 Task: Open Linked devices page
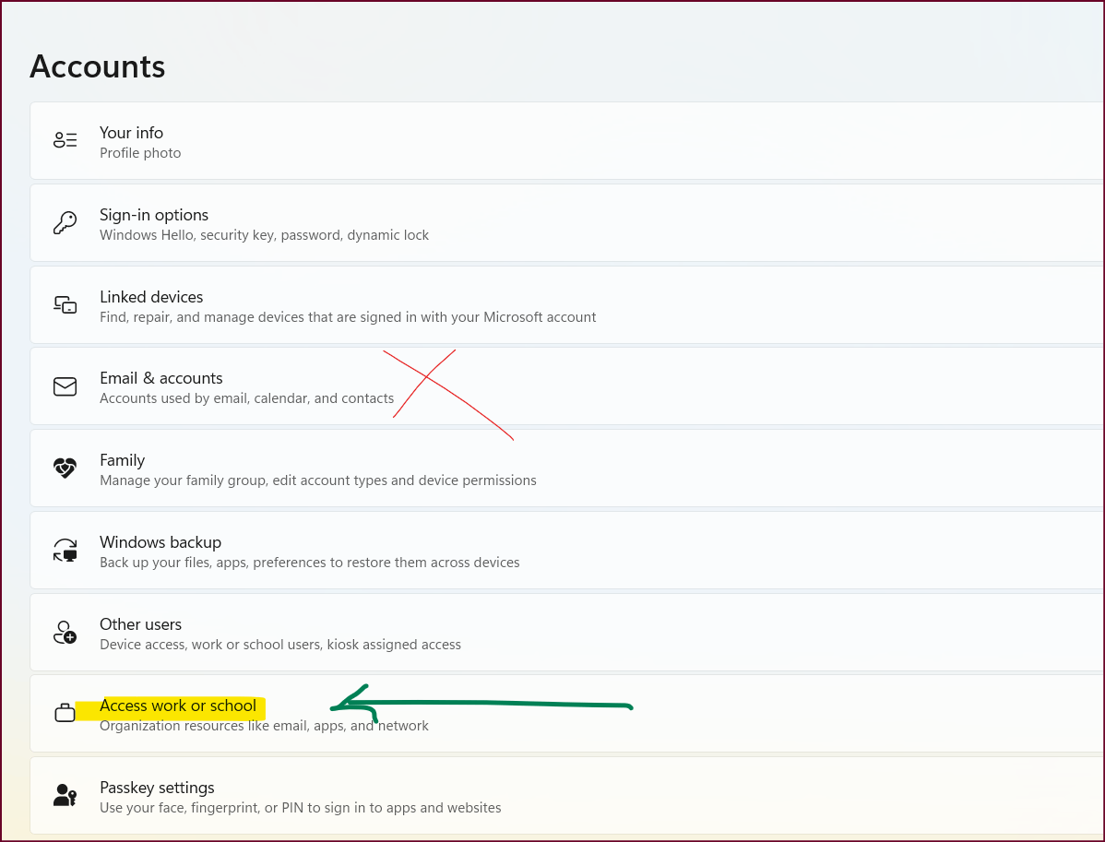[x=566, y=305]
